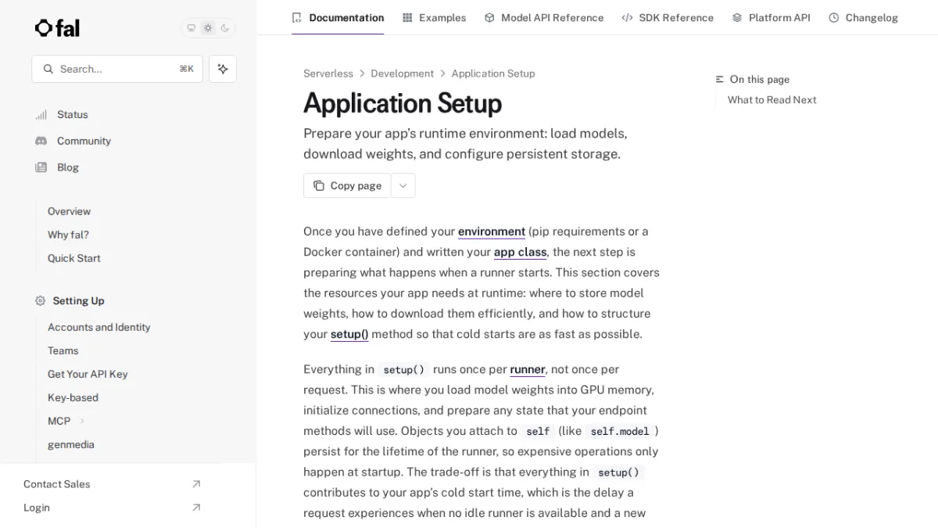Screen dimensions: 938x528
Task: Select the Documentation tab
Action: (338, 17)
